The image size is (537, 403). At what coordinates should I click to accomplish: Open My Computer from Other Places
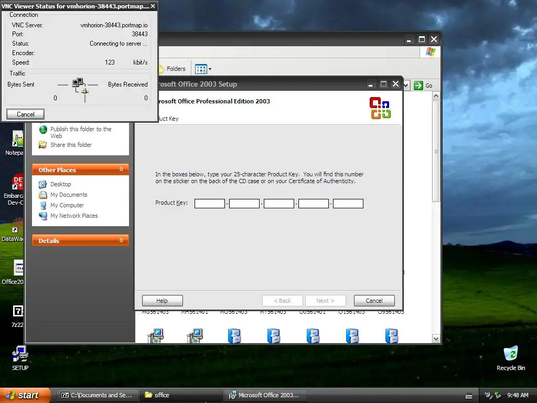pyautogui.click(x=67, y=205)
